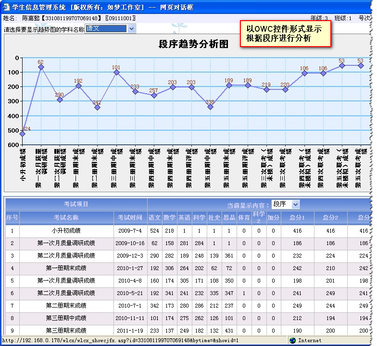The width and height of the screenshot is (377, 346).
Task: Click the diamond data point labeled 62
Action: (41, 67)
